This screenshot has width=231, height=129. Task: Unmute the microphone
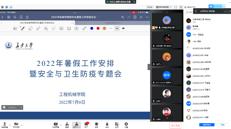coord(5,124)
